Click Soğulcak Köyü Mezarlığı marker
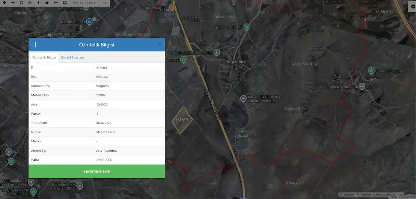The height and width of the screenshot is (199, 416). [217, 53]
